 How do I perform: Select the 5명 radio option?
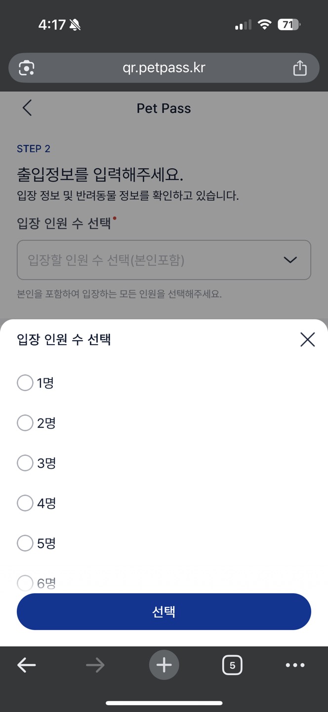click(x=25, y=543)
